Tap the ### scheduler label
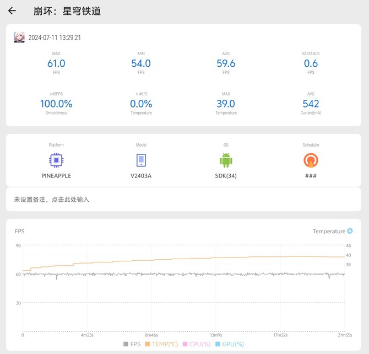The height and width of the screenshot is (354, 369). point(311,176)
